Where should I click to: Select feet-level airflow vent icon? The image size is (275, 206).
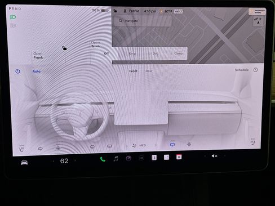[109, 146]
